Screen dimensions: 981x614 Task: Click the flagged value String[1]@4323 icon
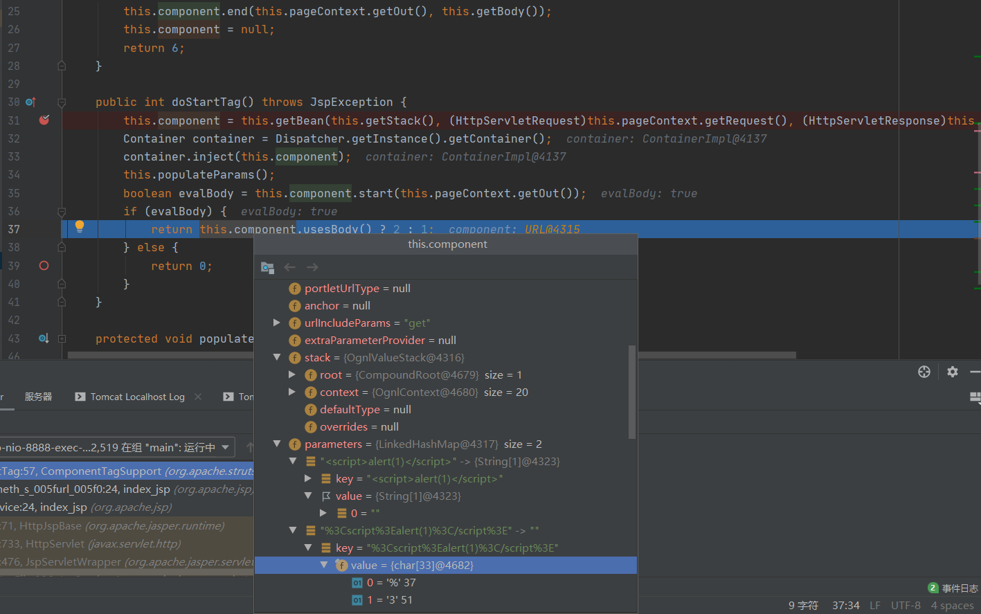pos(326,496)
